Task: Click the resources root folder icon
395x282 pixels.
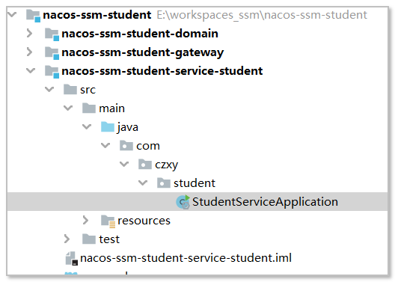Action: (108, 221)
